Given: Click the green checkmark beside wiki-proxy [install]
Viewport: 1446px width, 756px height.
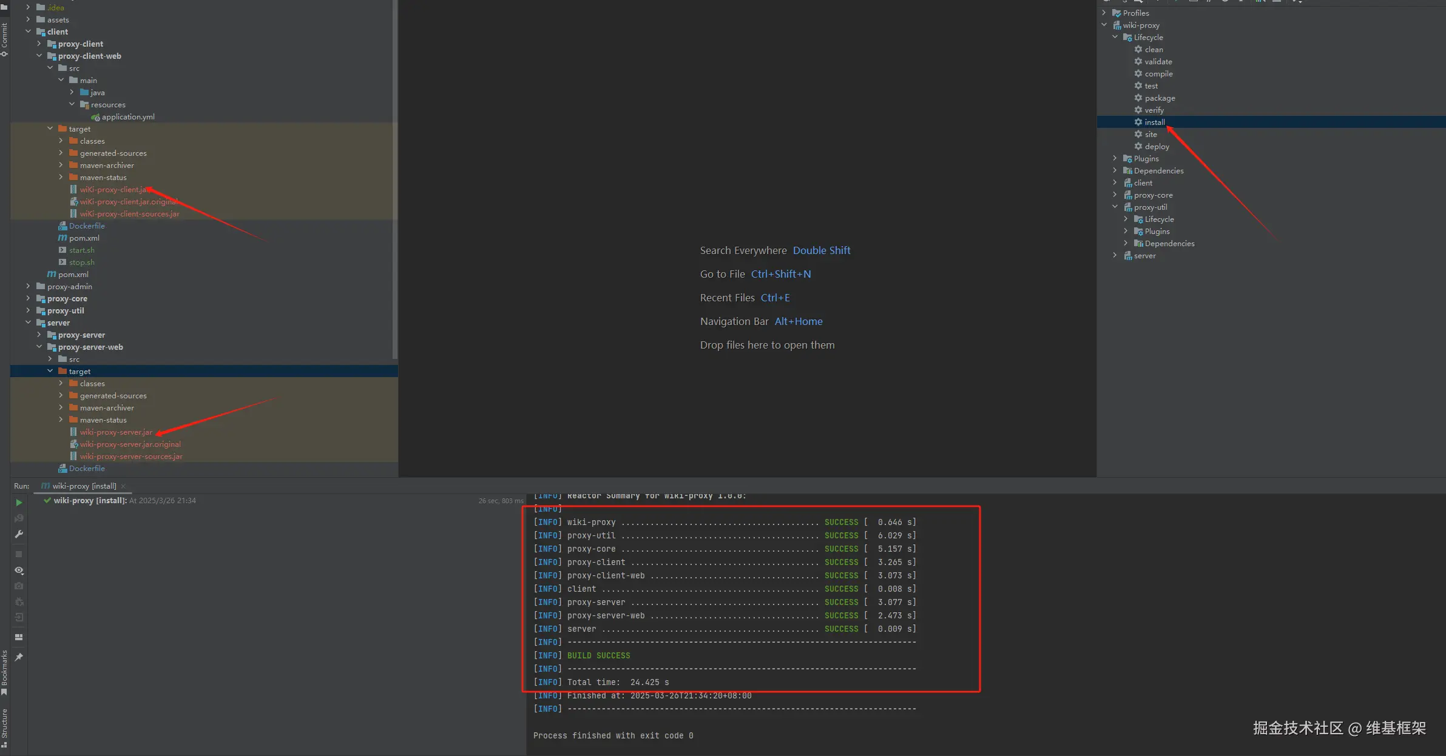Looking at the screenshot, I should (x=47, y=500).
